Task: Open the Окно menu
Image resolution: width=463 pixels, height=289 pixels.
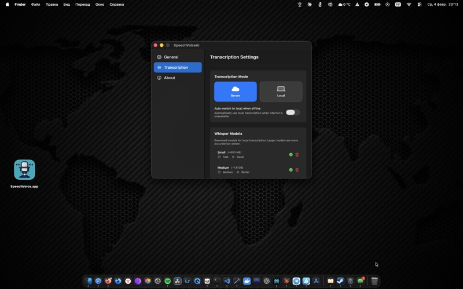Action: pos(100,5)
